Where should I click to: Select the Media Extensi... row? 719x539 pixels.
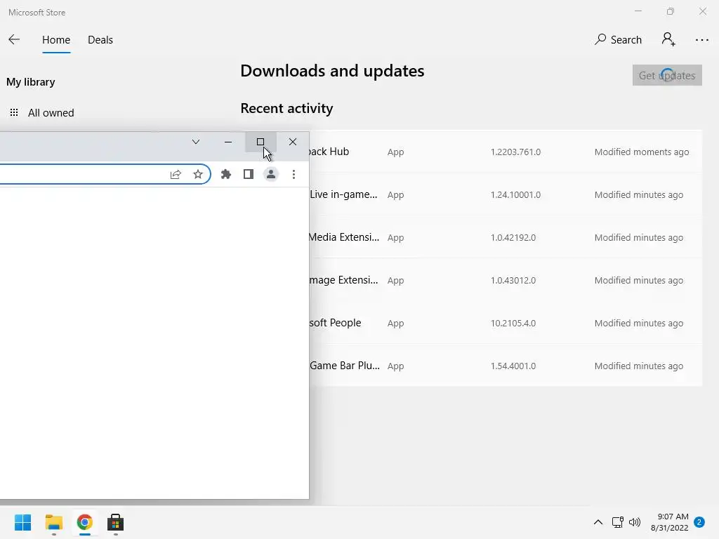point(506,237)
